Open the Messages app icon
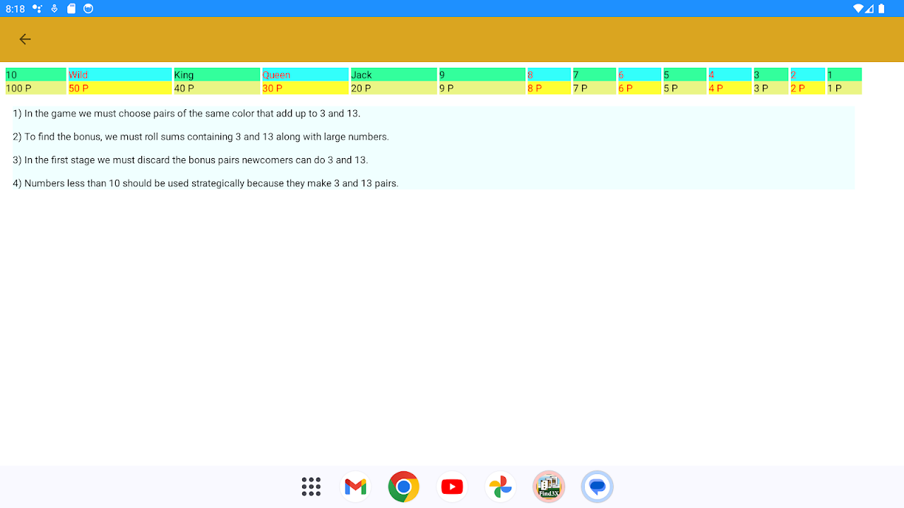Viewport: 904px width, 508px height. pyautogui.click(x=597, y=487)
